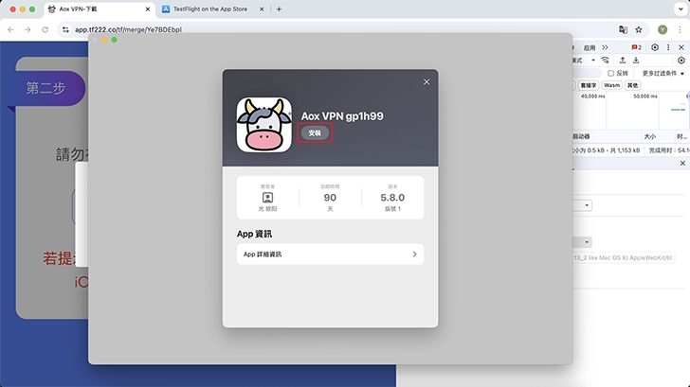Click the export HAR download icon

point(637,60)
